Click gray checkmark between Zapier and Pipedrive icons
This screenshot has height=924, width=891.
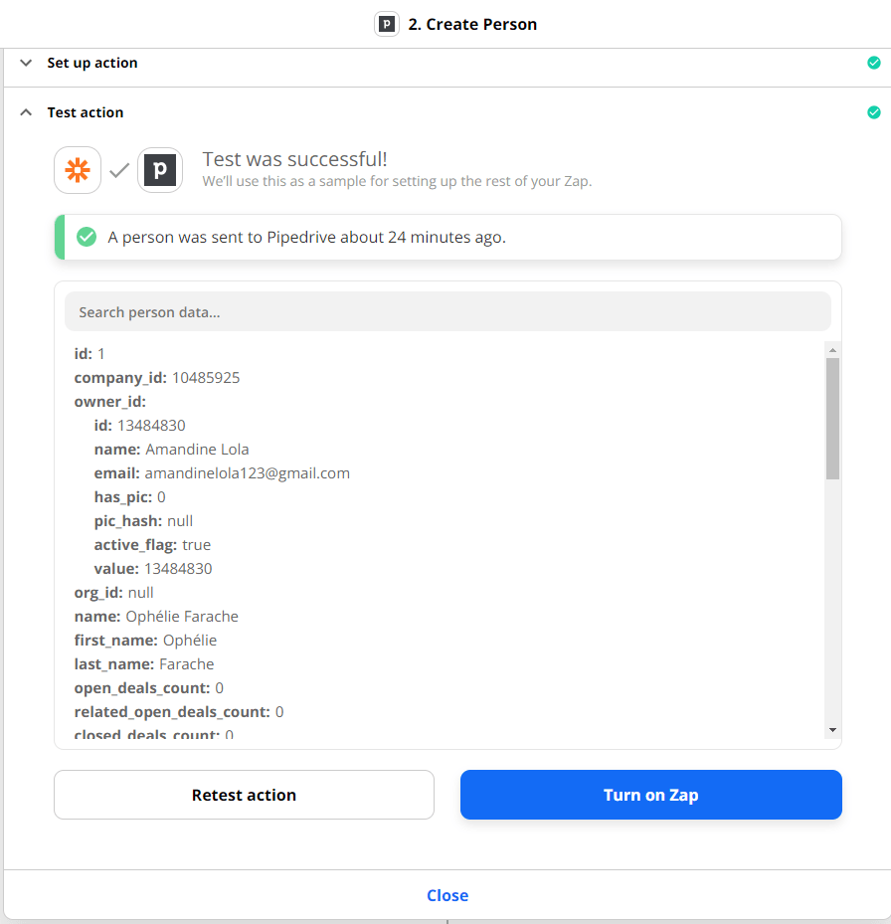point(119,170)
